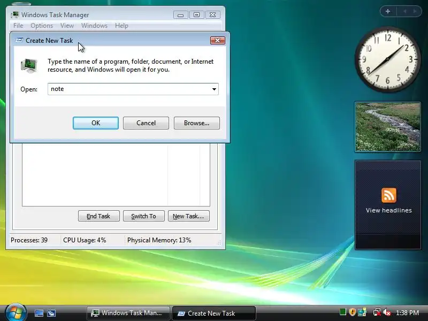Click Switch between windows quick launch icon
The height and width of the screenshot is (321, 428).
click(51, 313)
